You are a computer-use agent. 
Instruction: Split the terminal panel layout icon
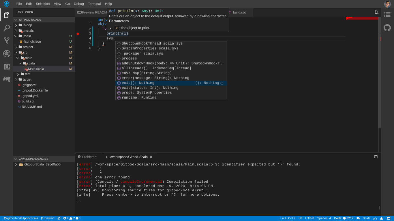[x=376, y=157]
